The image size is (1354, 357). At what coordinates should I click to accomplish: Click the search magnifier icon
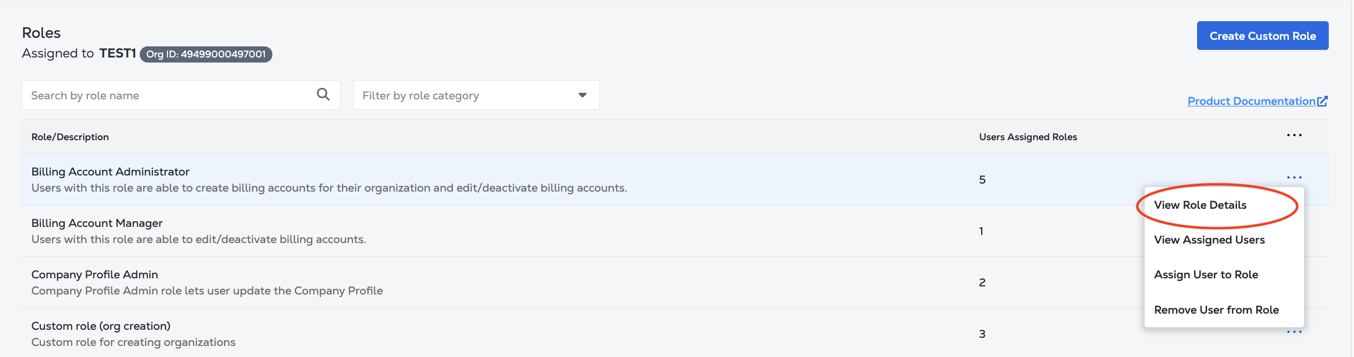point(323,94)
